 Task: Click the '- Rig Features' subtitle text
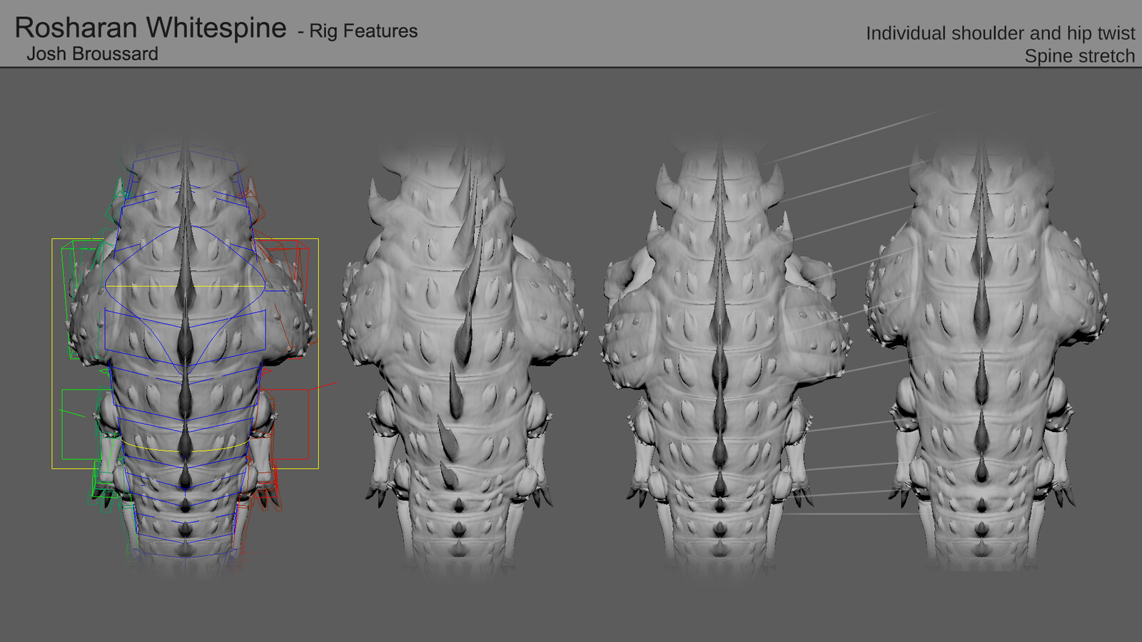pos(358,31)
